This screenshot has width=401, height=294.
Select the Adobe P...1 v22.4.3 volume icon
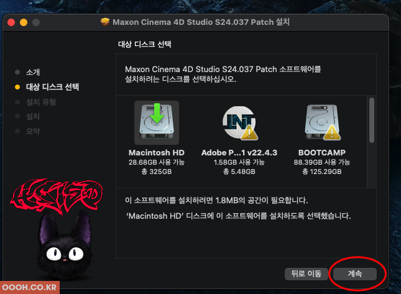tap(239, 123)
